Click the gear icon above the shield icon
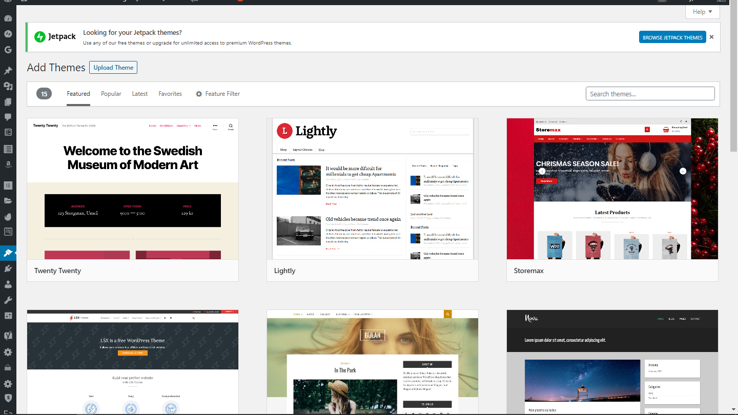This screenshot has height=415, width=738. (8, 384)
